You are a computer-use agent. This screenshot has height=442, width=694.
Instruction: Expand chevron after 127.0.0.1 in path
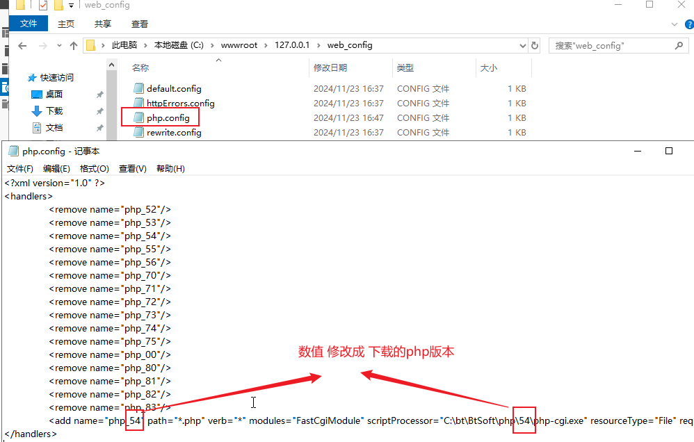click(x=318, y=46)
